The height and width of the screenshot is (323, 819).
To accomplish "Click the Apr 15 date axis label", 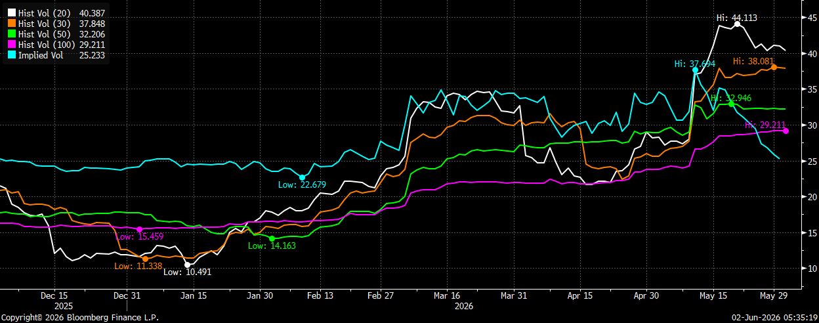I will pyautogui.click(x=580, y=295).
